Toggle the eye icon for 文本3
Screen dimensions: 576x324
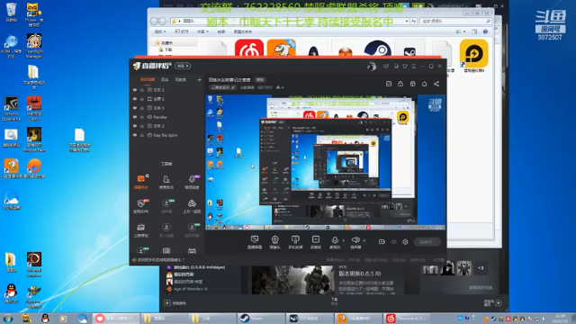135,108
